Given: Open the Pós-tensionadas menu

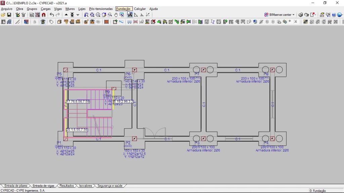Looking at the screenshot, I should pos(101,9).
